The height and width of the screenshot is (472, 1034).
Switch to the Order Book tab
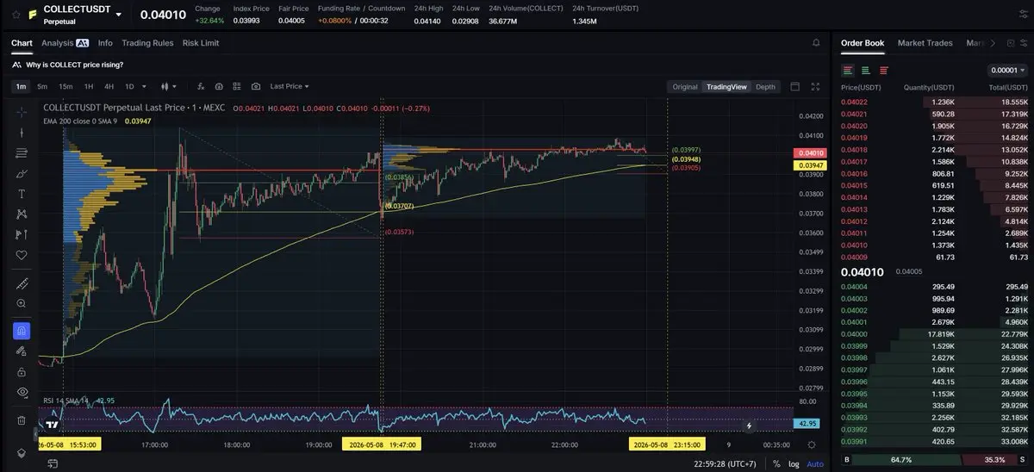(863, 43)
